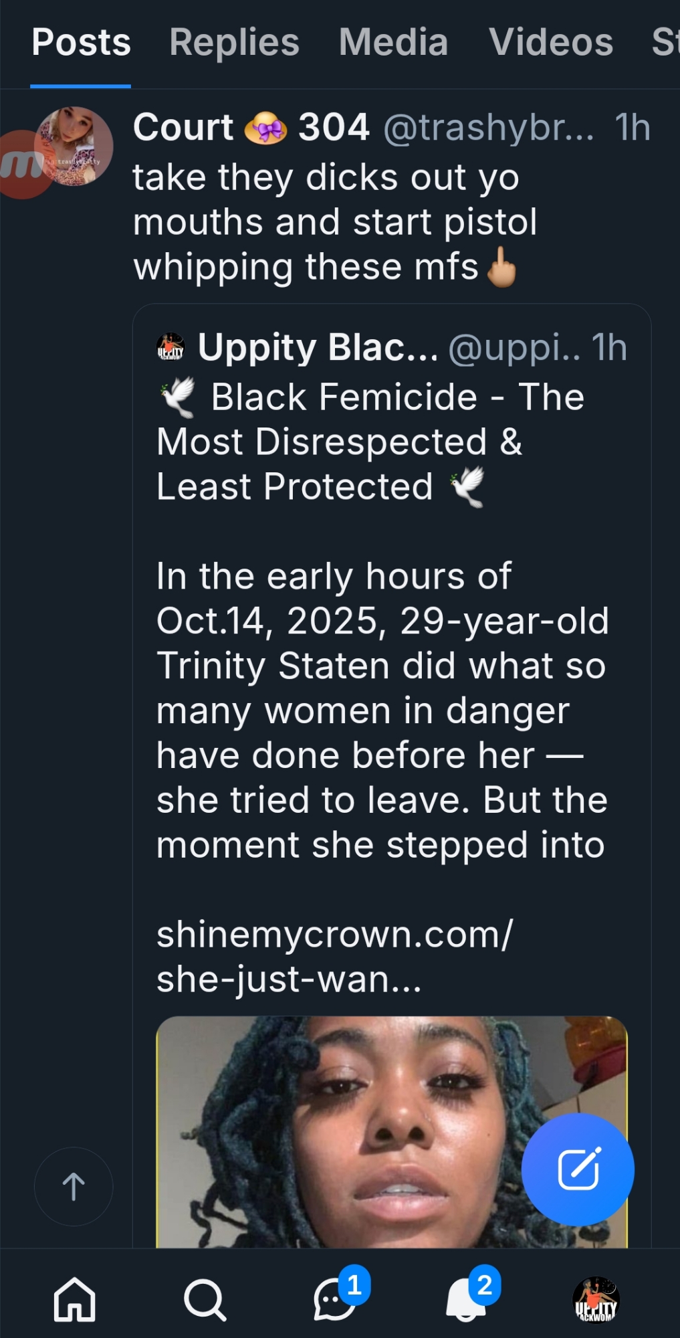Switch to the Replies tab
The image size is (680, 1338).
tap(234, 43)
